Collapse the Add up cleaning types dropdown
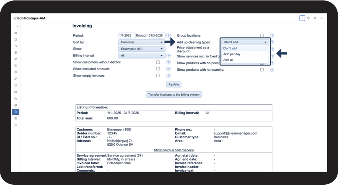 [245, 42]
